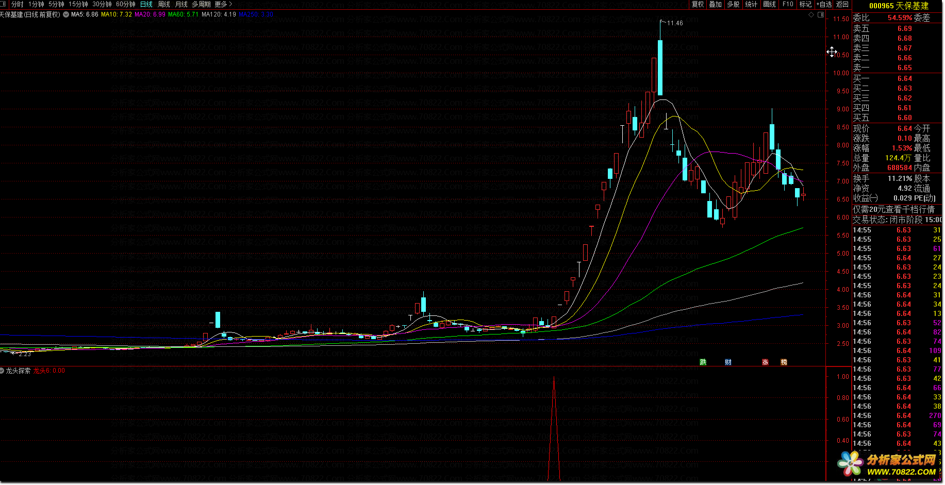Viewport: 945px width, 485px height.
Task: Add stock via +自选 button
Action: (x=824, y=4)
